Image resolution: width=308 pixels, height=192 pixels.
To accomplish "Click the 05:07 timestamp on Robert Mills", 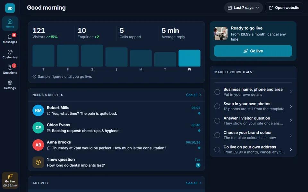I will tap(196, 108).
